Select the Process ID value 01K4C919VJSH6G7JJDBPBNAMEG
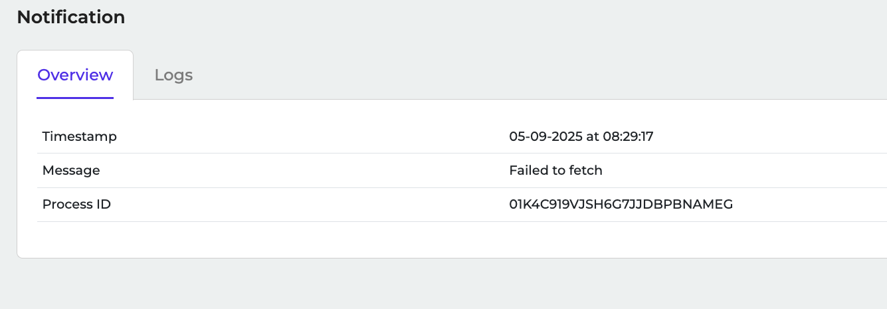Image resolution: width=887 pixels, height=309 pixels. point(621,204)
